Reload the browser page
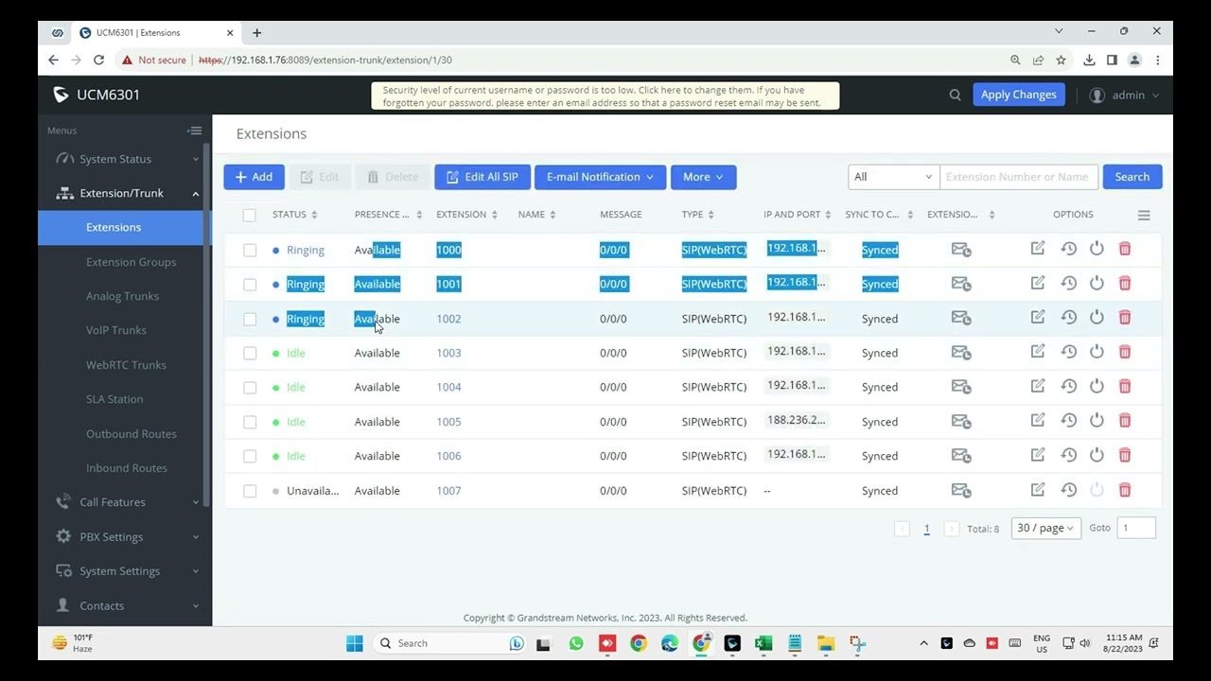This screenshot has width=1211, height=681. 98,60
